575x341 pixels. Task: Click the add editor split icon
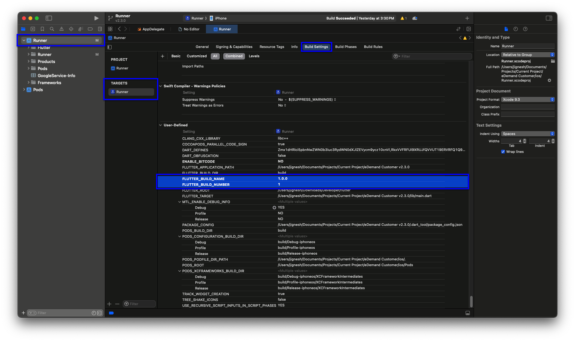[469, 29]
